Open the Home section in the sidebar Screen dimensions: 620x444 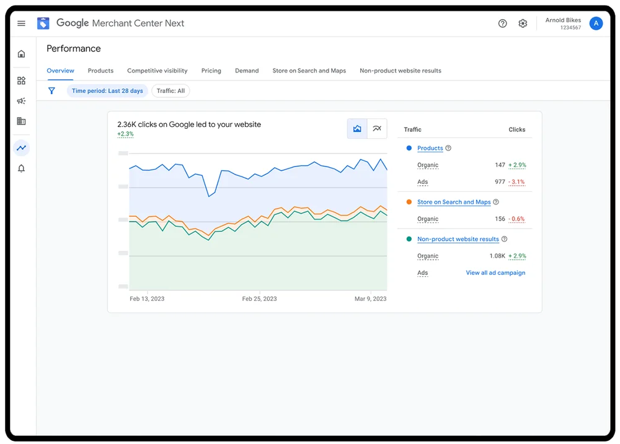21,54
